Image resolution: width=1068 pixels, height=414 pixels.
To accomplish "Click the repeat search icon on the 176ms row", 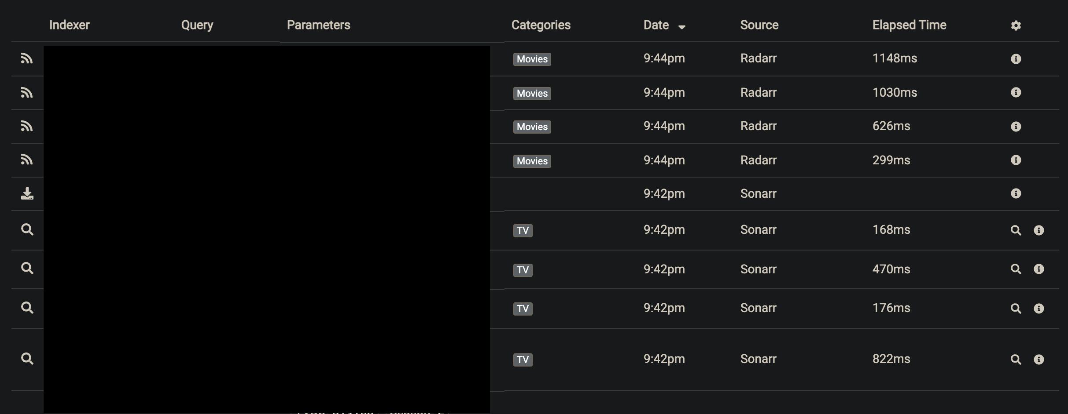I will pos(1016,308).
